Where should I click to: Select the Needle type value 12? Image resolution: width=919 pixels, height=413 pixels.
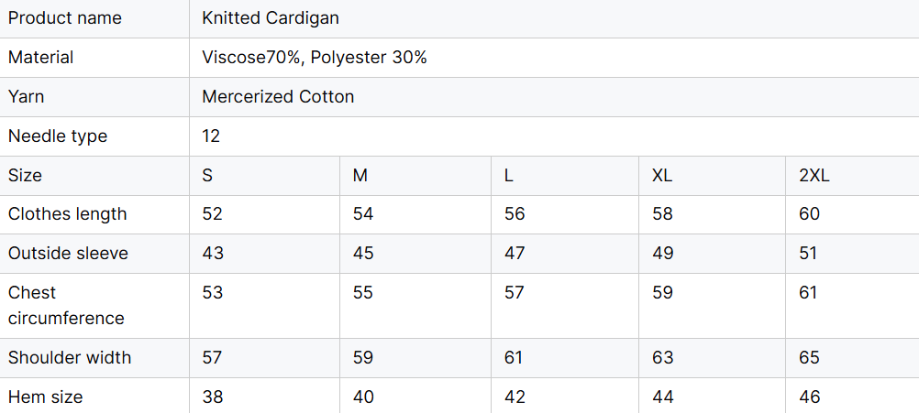click(x=211, y=136)
